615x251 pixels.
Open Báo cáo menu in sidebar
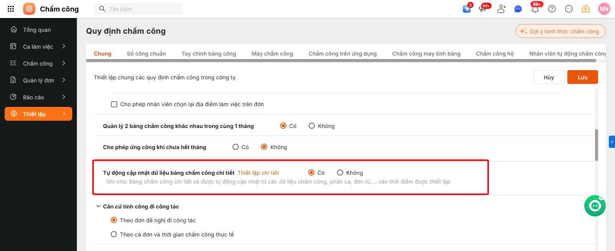[x=38, y=97]
